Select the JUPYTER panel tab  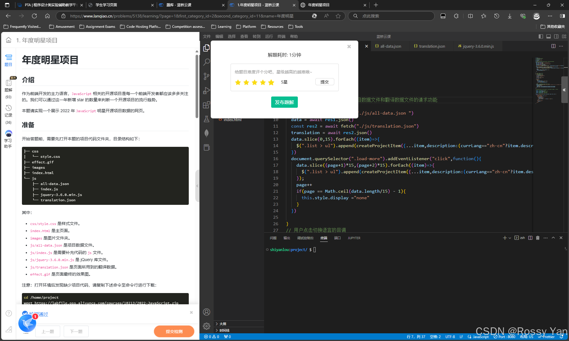[354, 238]
